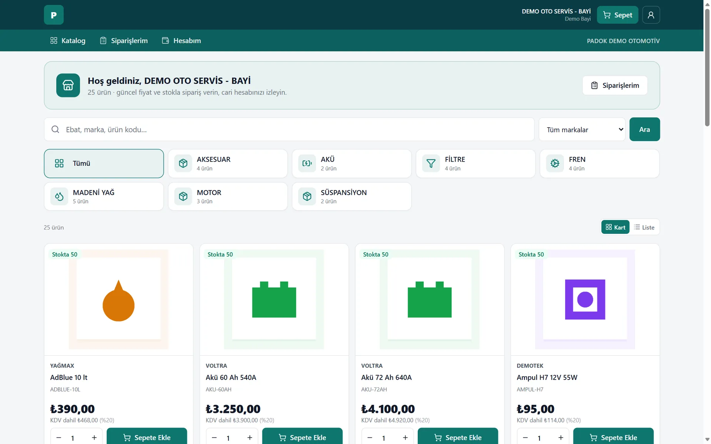The height and width of the screenshot is (444, 711).
Task: Switch to Liste view
Action: (644, 227)
